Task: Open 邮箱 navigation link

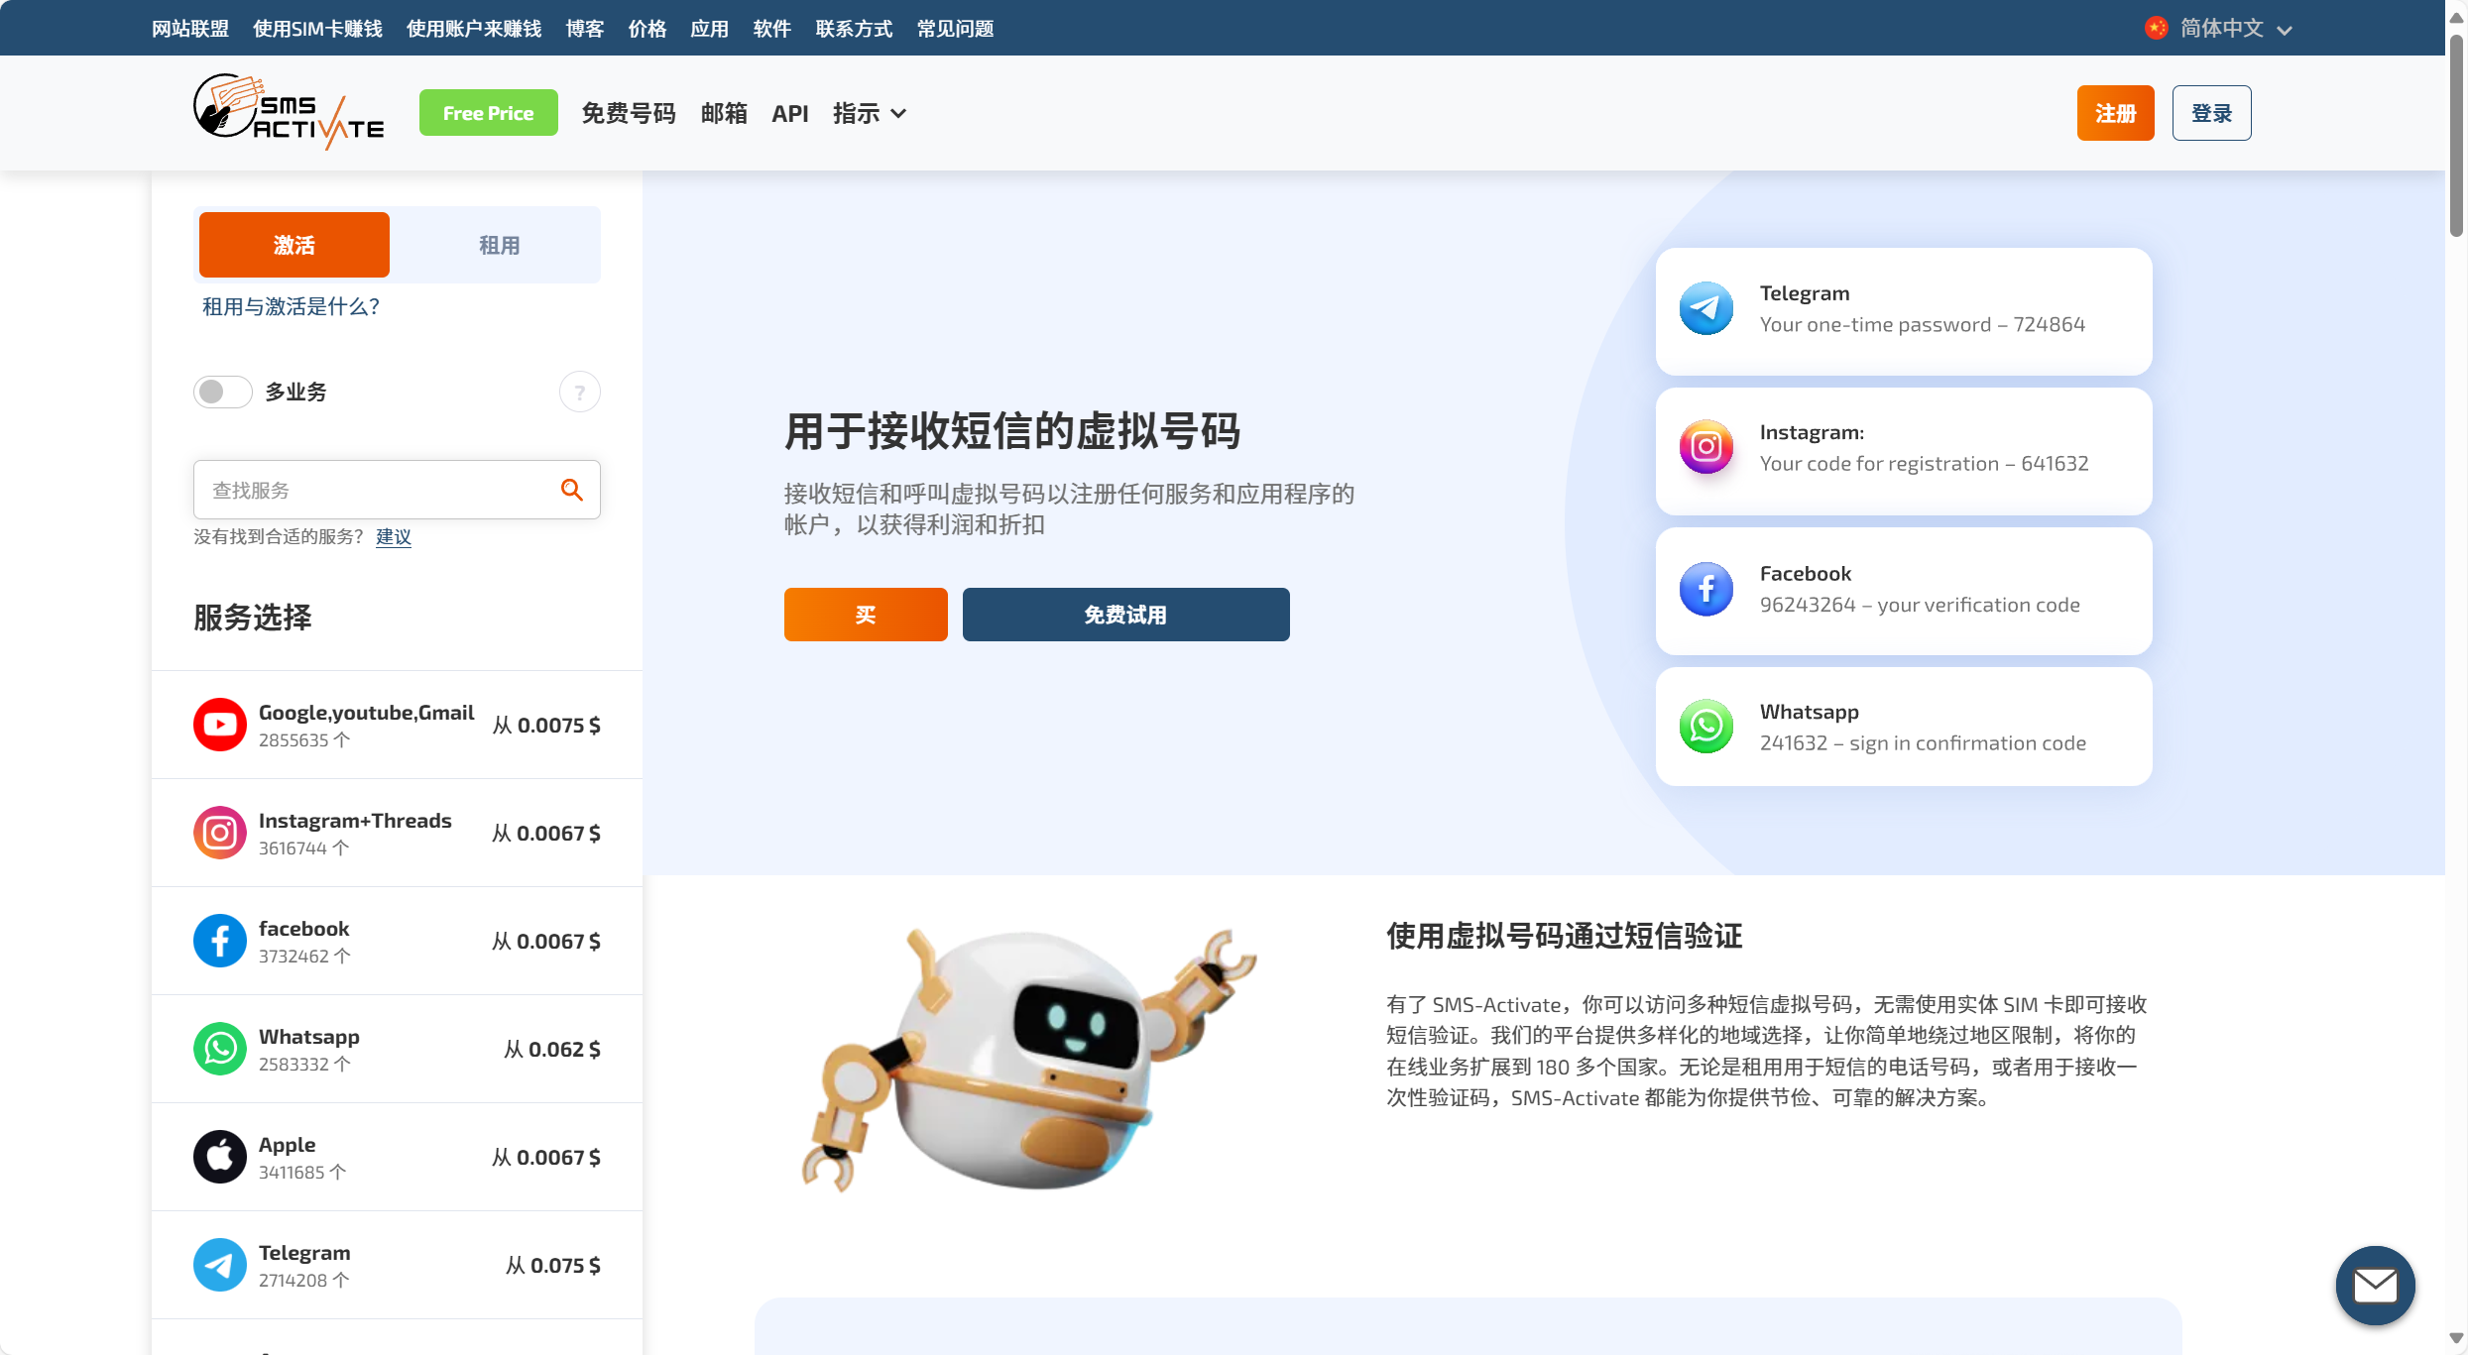Action: [724, 113]
